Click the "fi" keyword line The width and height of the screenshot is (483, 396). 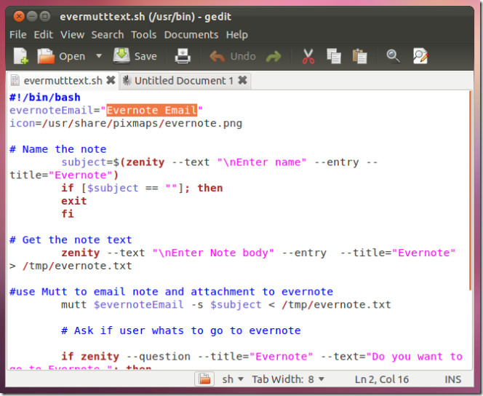click(x=68, y=214)
